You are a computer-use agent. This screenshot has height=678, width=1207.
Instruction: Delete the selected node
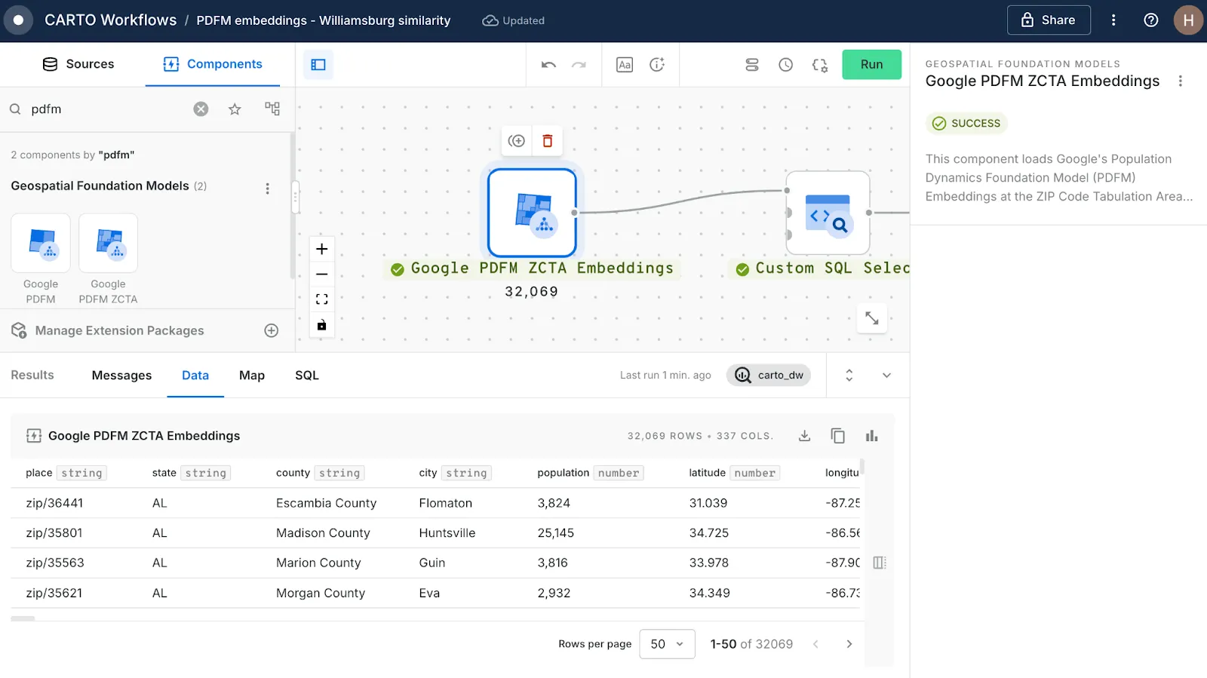(548, 141)
